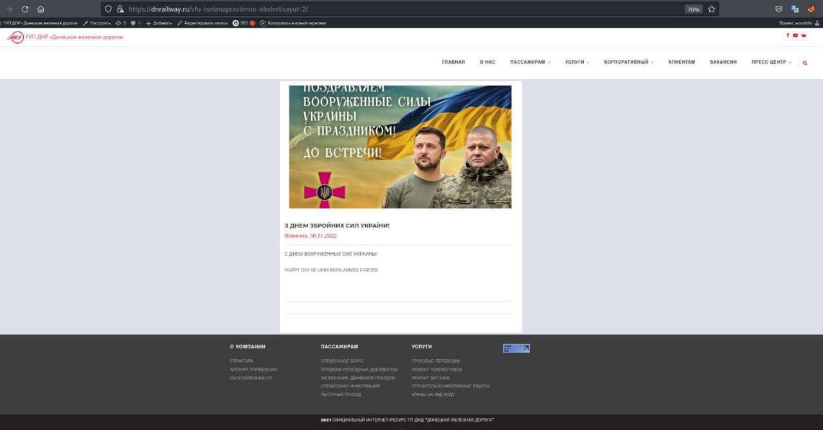Open ВАКАНСИИ in the navigation menu
The width and height of the screenshot is (823, 430).
click(x=723, y=62)
